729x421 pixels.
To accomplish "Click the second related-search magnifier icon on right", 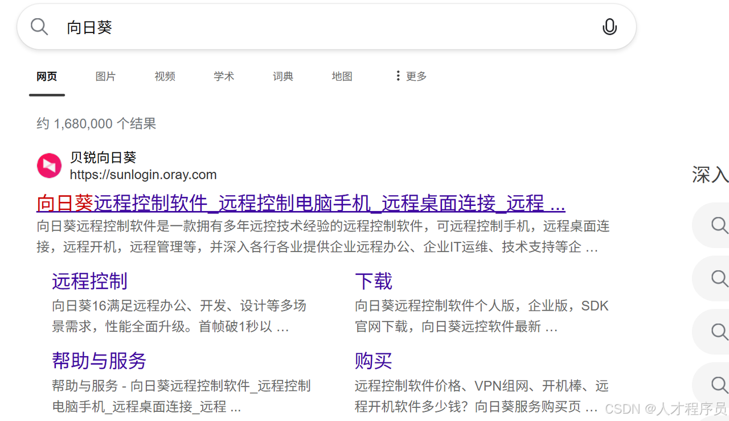I will click(x=719, y=279).
